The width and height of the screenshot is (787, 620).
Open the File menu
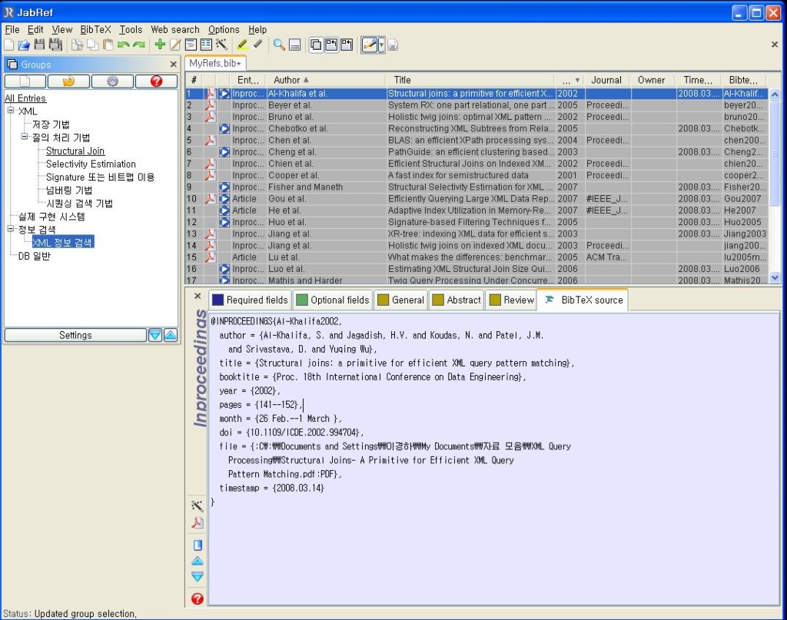coord(12,30)
